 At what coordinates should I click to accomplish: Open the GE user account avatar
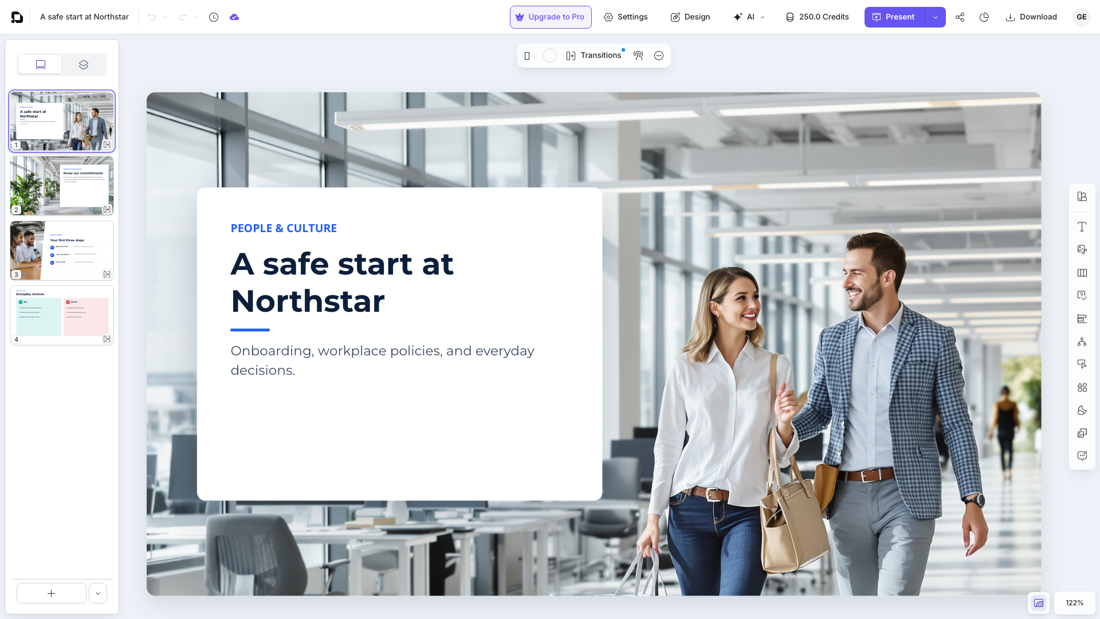click(1082, 17)
